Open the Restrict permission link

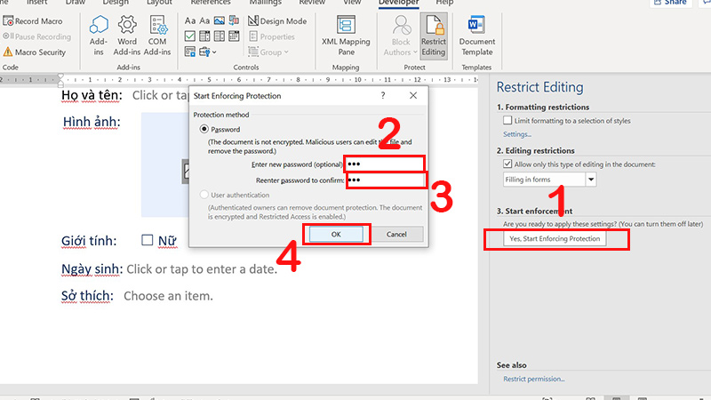[534, 380]
